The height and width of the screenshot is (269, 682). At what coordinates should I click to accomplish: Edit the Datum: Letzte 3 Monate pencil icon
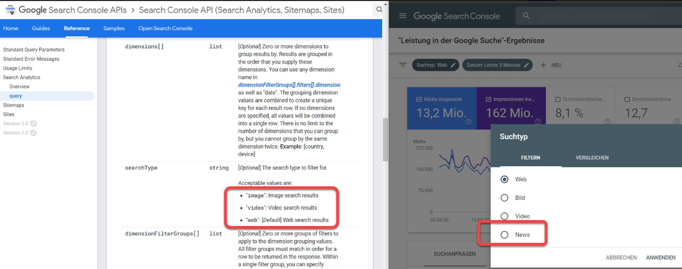point(527,65)
